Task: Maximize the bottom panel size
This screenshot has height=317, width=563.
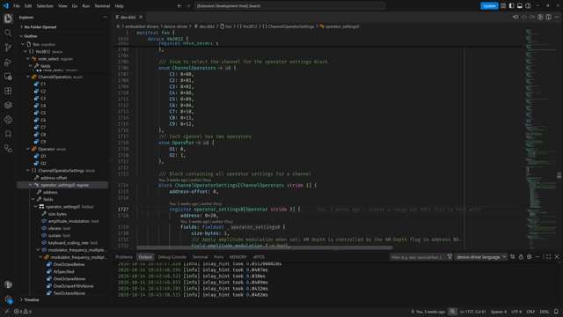Action: (x=548, y=256)
